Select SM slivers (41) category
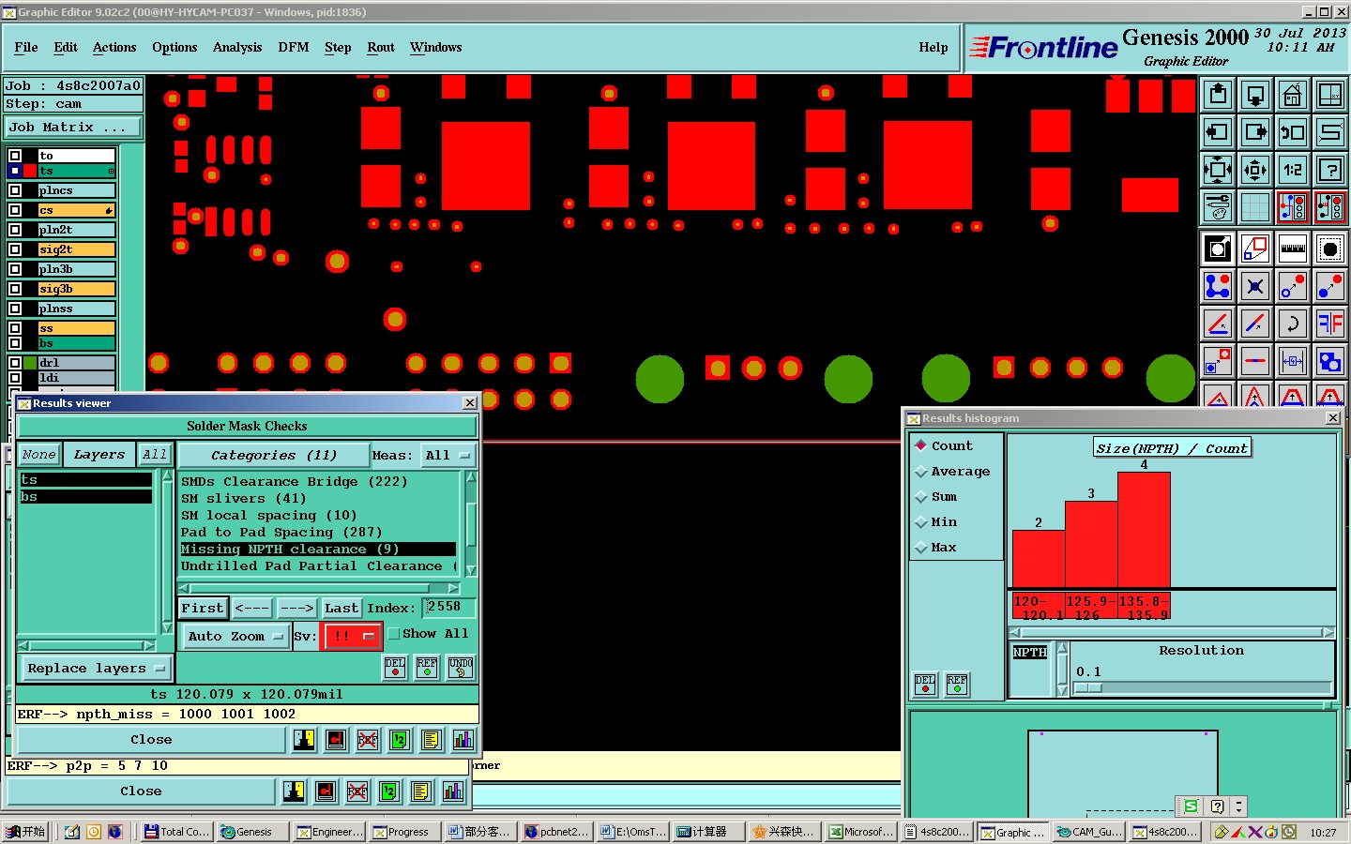 243,499
